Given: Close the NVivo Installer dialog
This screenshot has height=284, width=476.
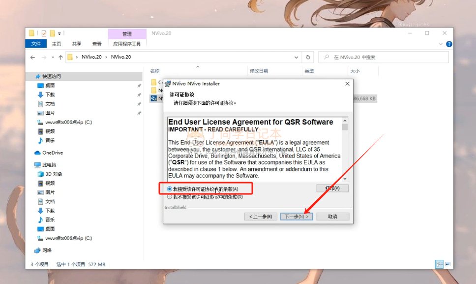Looking at the screenshot, I should click(x=348, y=84).
